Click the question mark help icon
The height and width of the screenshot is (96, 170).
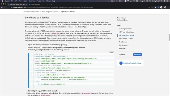(121, 63)
